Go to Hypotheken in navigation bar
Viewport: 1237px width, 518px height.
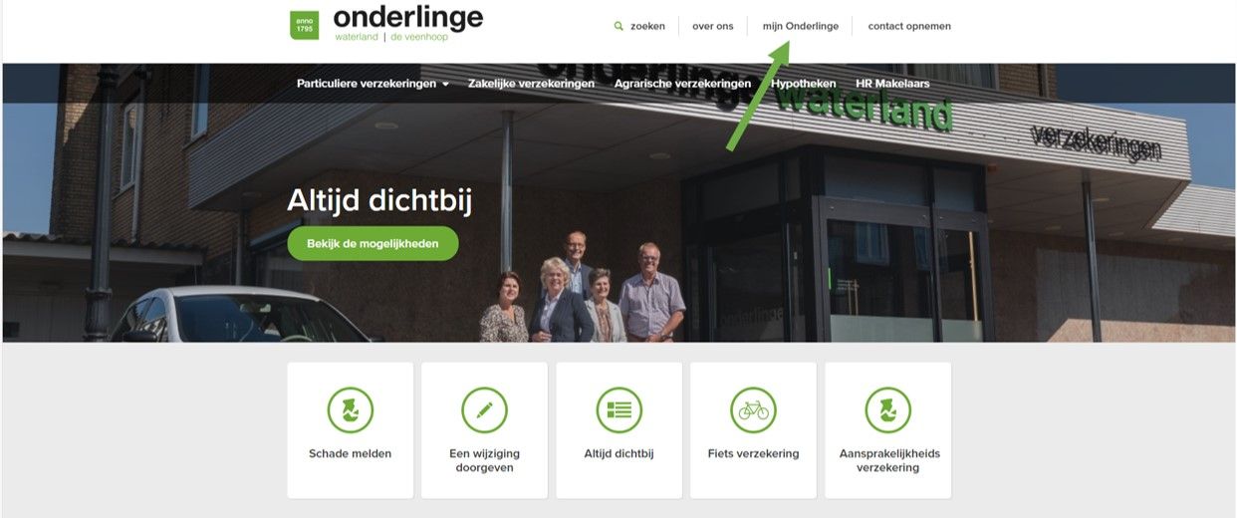803,84
